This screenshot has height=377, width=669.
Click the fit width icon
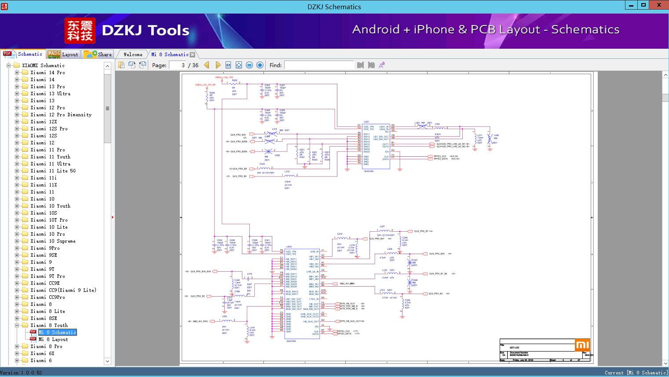[228, 65]
